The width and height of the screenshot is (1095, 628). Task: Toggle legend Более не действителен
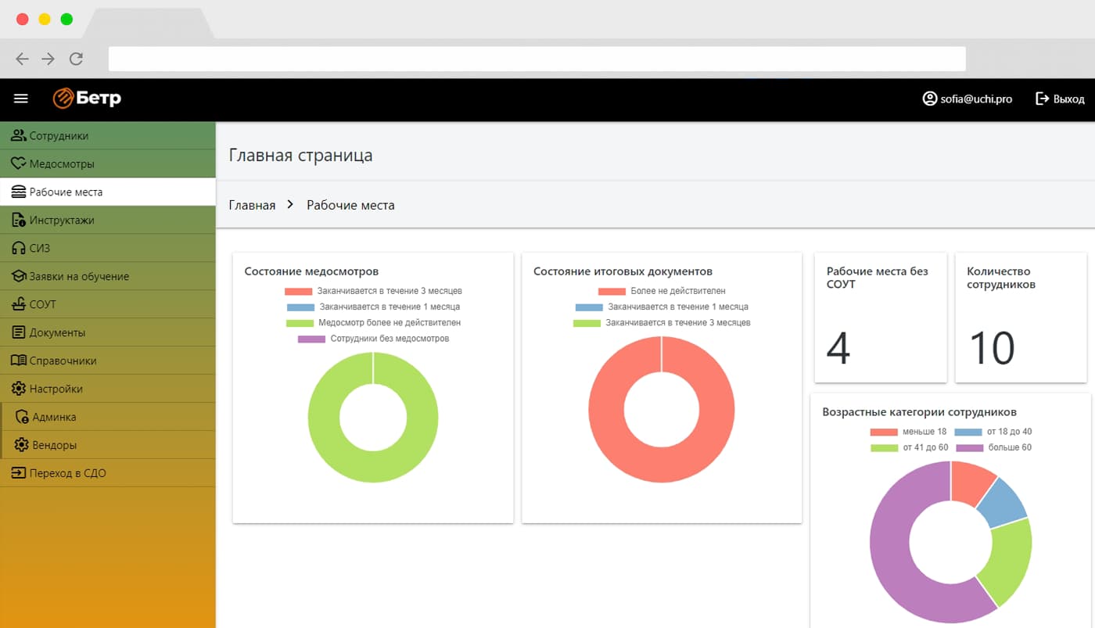[x=662, y=291]
